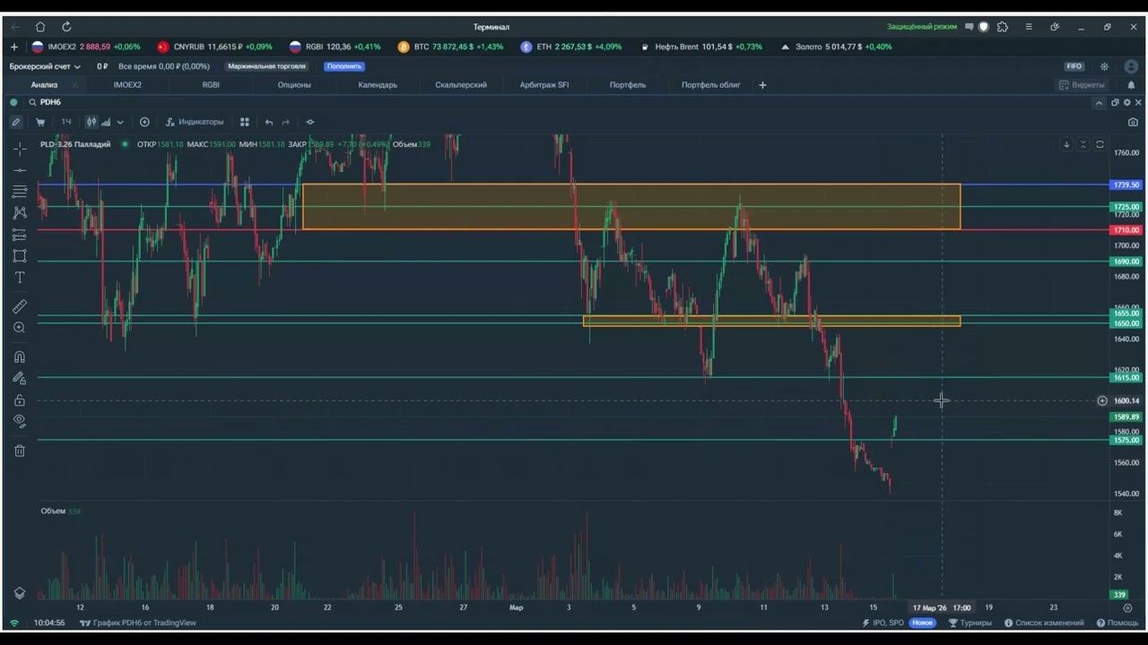Take chart snapshot with camera icon
The width and height of the screenshot is (1148, 645).
click(x=1134, y=122)
